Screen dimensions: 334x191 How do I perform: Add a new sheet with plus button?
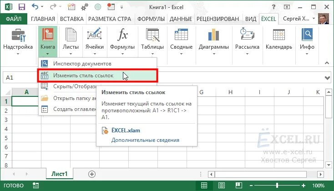click(x=92, y=174)
